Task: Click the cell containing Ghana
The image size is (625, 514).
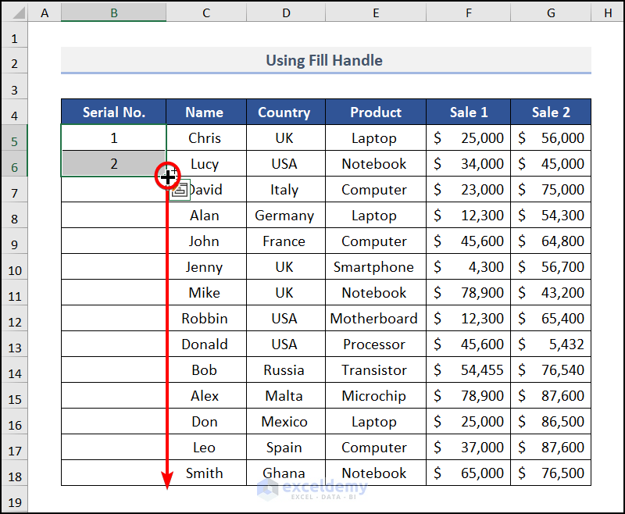Action: pyautogui.click(x=285, y=473)
